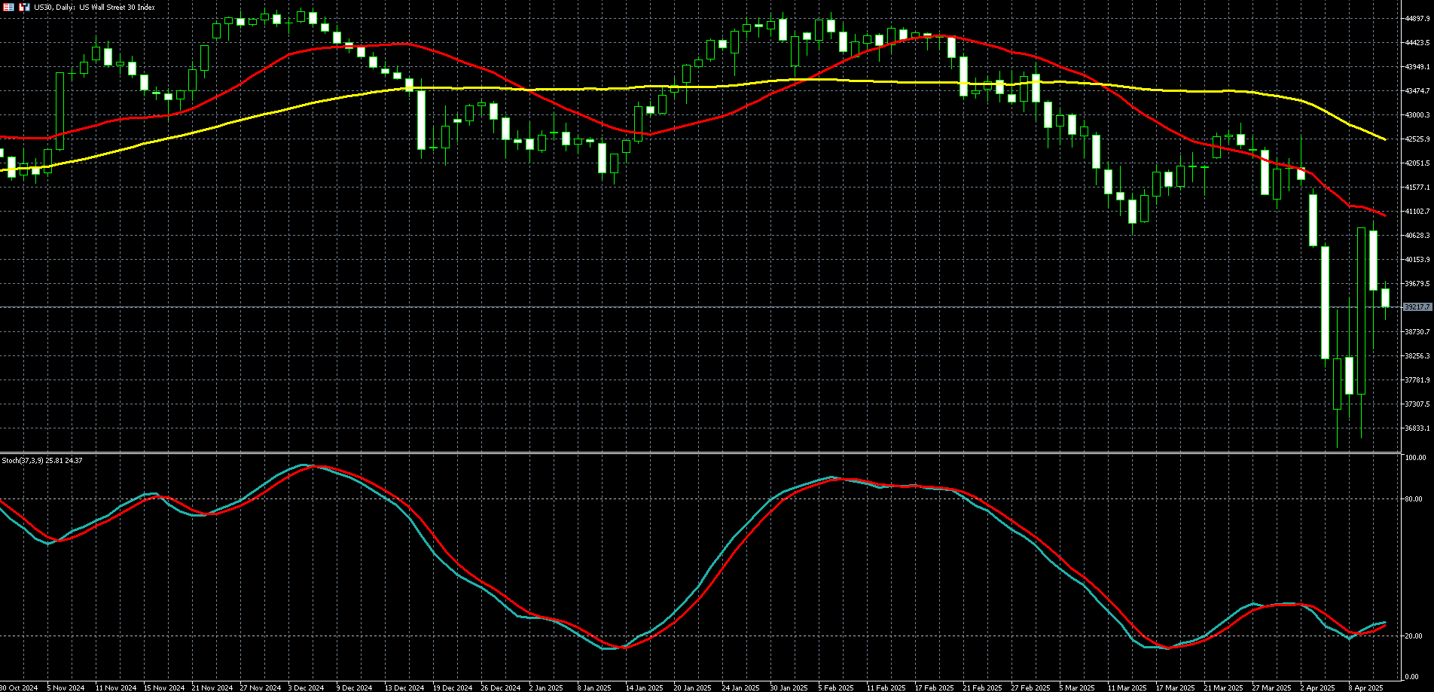The width and height of the screenshot is (1434, 692).
Task: Select the current price label 39217.7
Action: pyautogui.click(x=1417, y=307)
